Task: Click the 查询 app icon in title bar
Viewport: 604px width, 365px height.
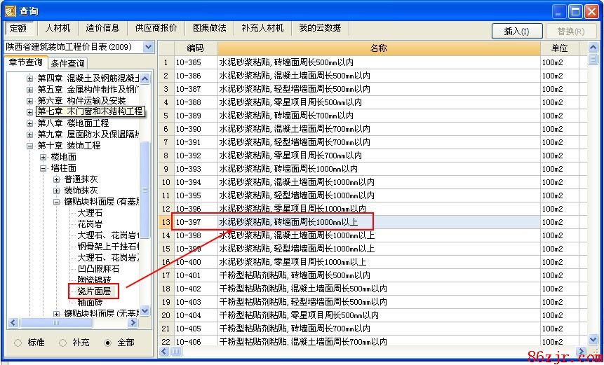Action: click(x=8, y=11)
